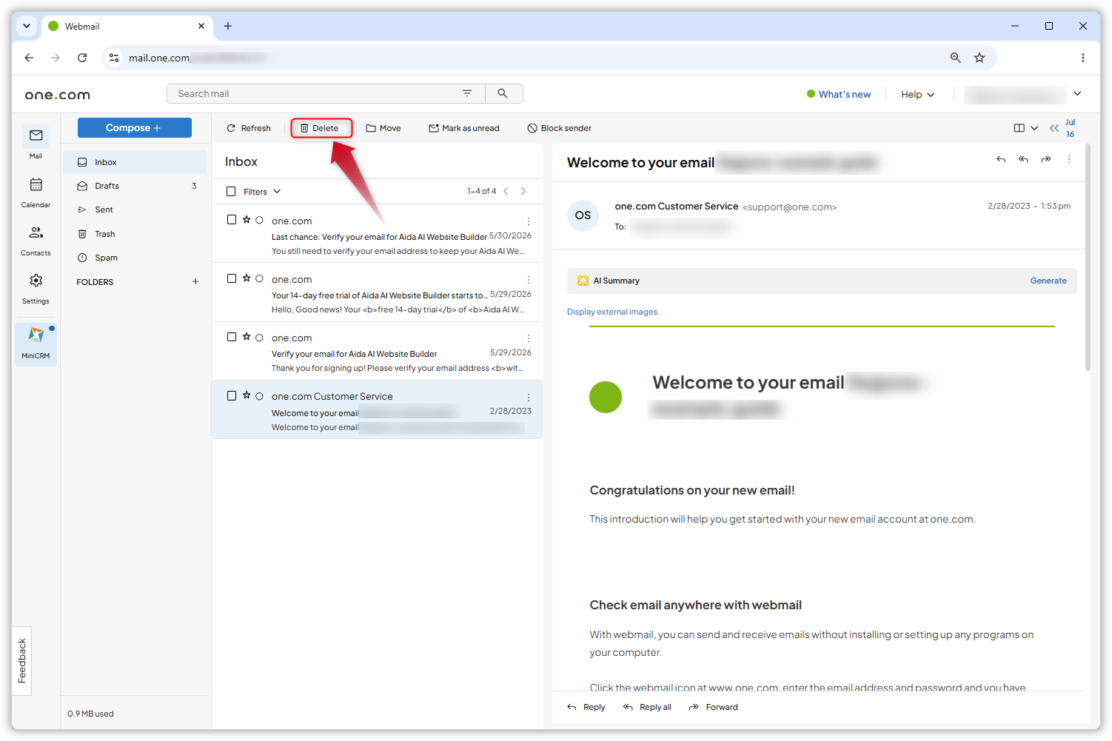The width and height of the screenshot is (1112, 741).
Task: Toggle read status circle on 14-day trial email
Action: coord(259,278)
